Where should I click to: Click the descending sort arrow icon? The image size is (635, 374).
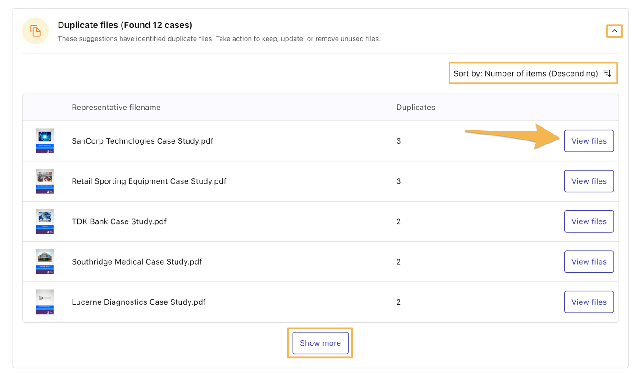coord(608,73)
